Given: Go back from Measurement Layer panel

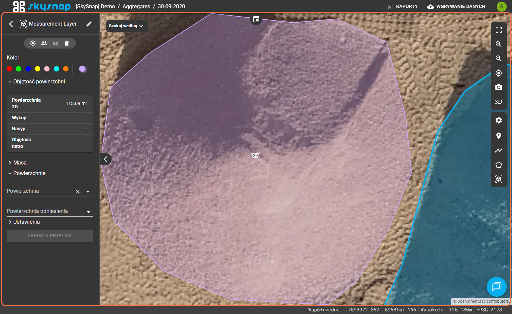Looking at the screenshot, I should (11, 24).
